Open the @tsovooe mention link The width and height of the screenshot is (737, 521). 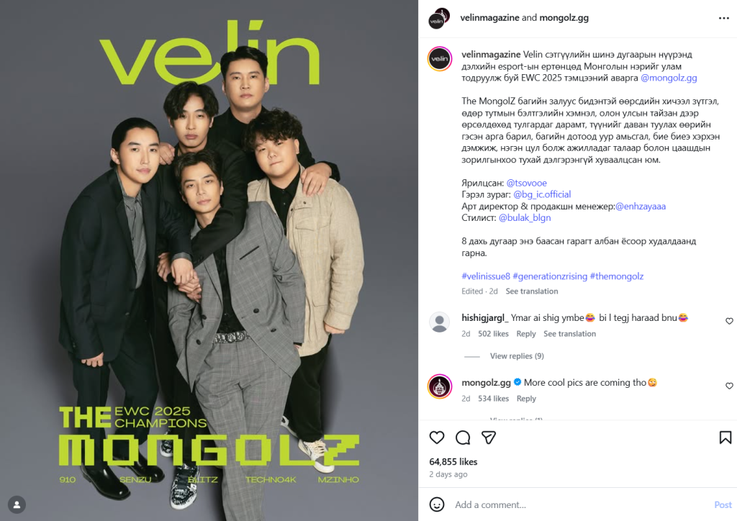point(526,183)
